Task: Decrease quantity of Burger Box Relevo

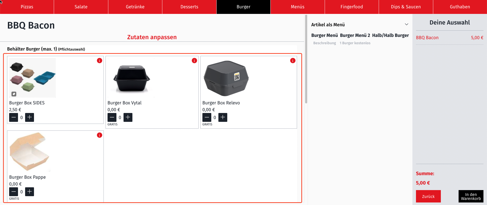Action: (207, 117)
